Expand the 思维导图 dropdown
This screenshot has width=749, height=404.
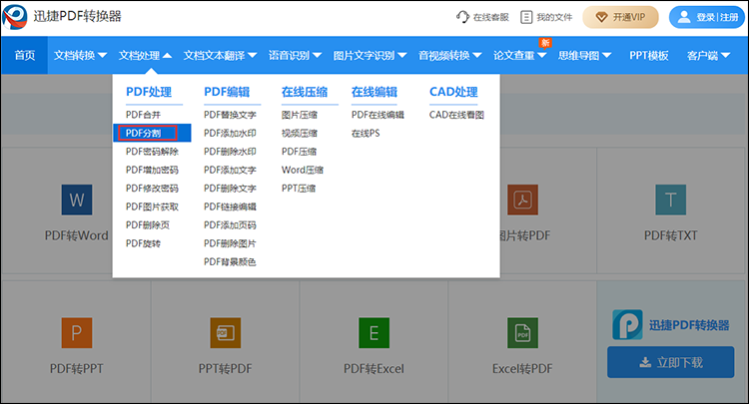(x=584, y=55)
